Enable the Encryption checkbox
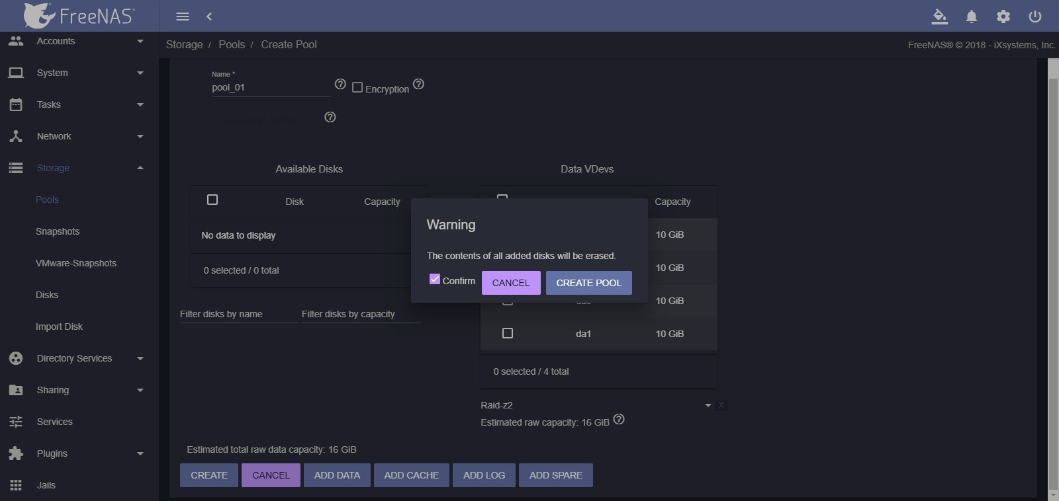1059x501 pixels. [x=357, y=87]
